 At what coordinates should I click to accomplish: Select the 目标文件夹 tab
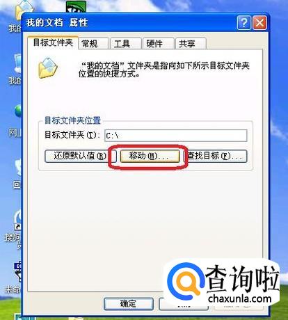[53, 42]
